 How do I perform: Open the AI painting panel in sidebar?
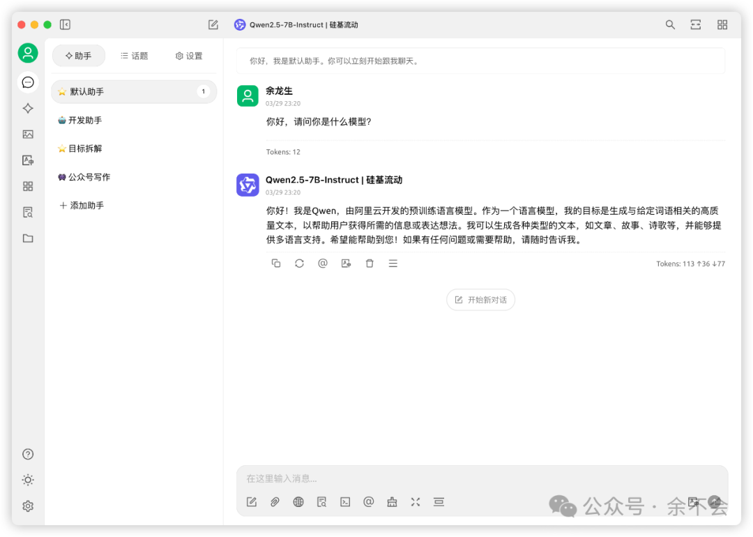28,134
